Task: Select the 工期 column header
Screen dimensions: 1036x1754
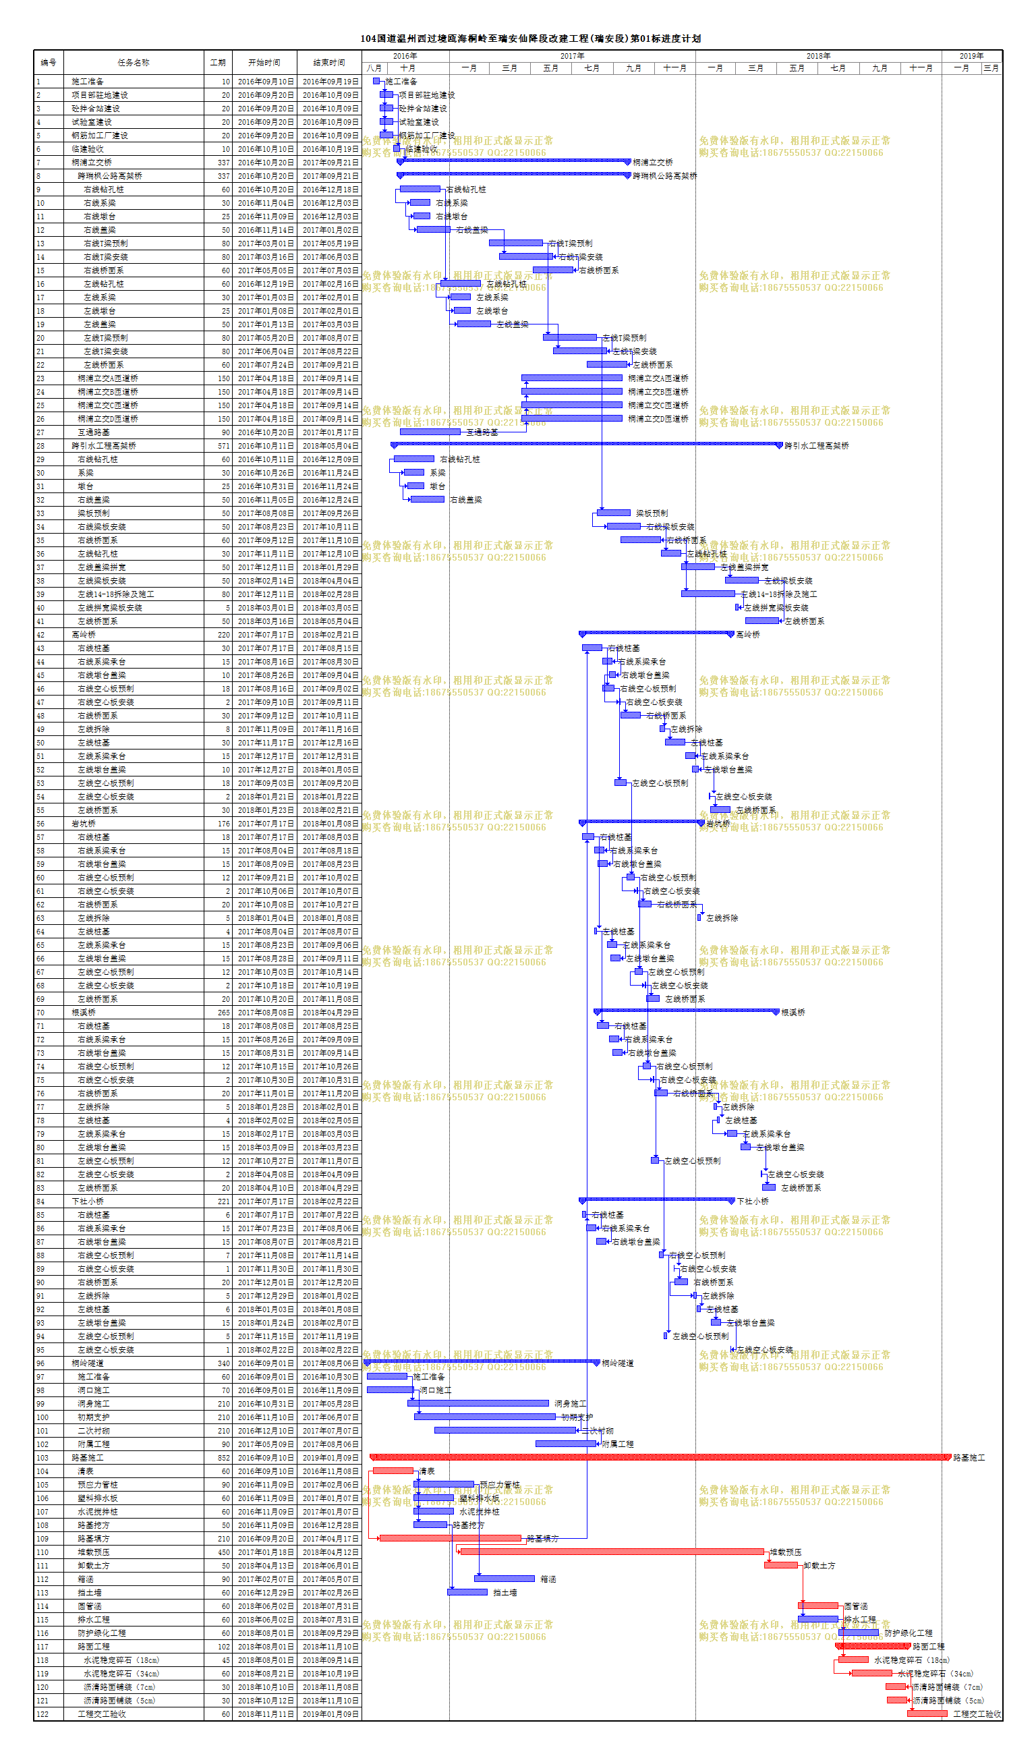Action: 218,62
